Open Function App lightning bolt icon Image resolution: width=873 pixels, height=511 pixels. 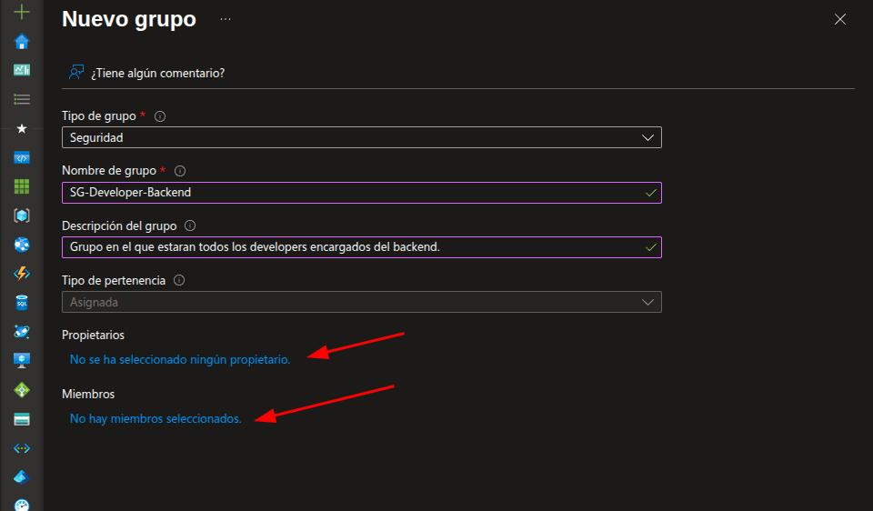click(x=22, y=274)
